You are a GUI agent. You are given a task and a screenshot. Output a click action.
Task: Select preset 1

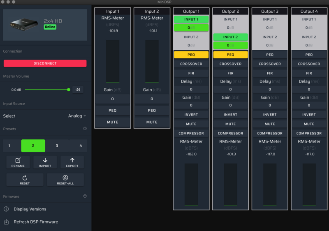point(9,146)
